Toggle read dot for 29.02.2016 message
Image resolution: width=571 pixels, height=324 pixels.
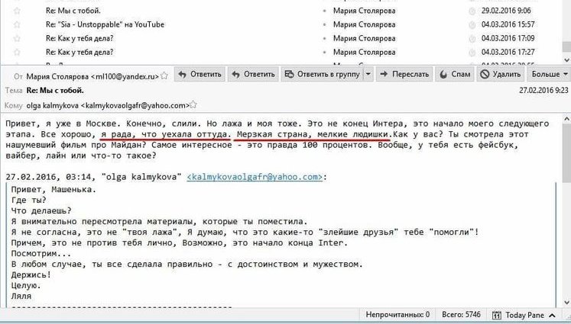point(324,11)
